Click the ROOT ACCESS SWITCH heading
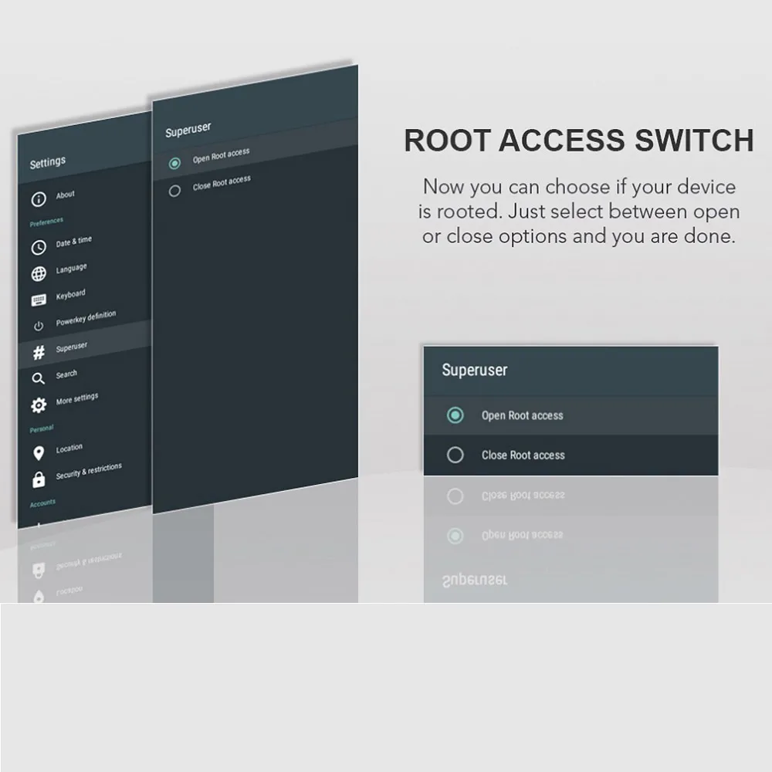The height and width of the screenshot is (772, 772). coord(579,141)
